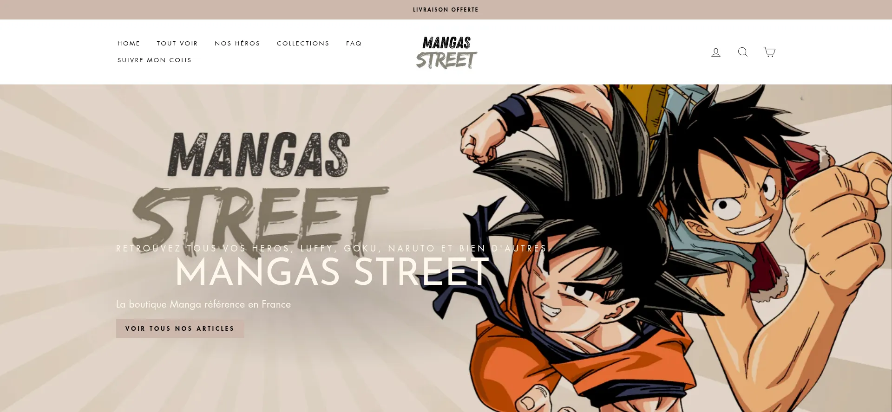Go to the Home menu item
This screenshot has height=412, width=892.
[x=129, y=43]
